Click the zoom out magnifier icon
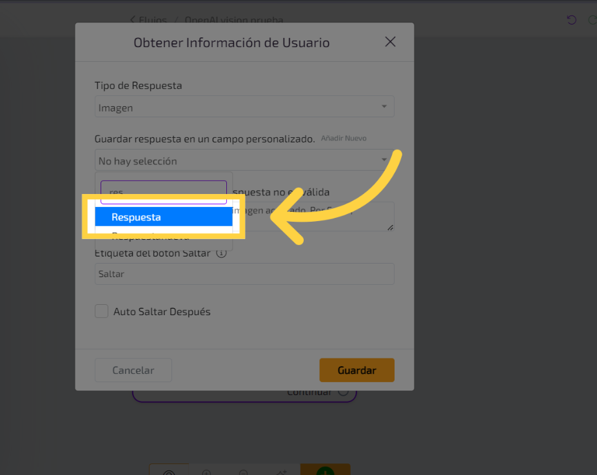This screenshot has height=475, width=597. pos(244,472)
